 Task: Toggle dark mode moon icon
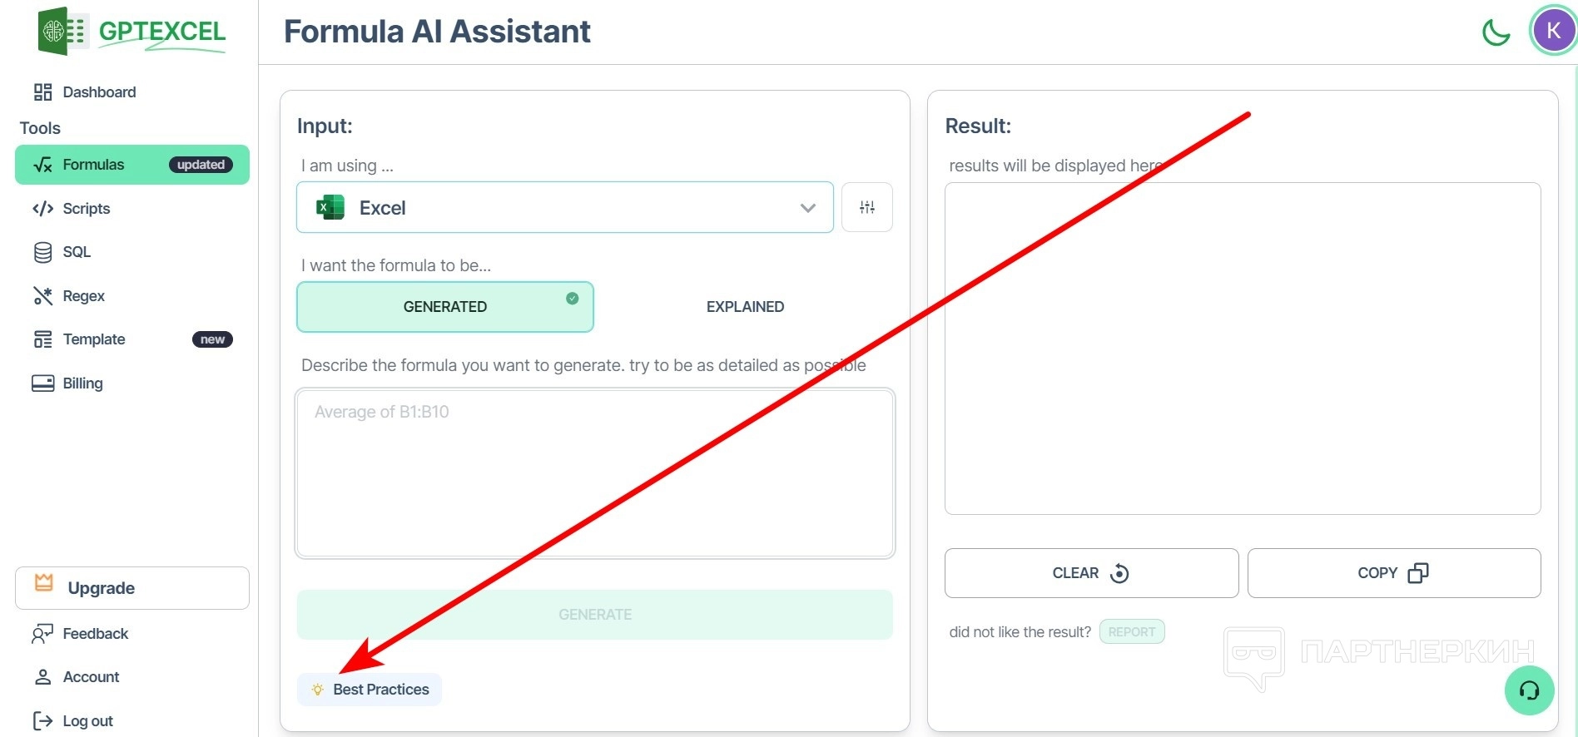pos(1496,32)
